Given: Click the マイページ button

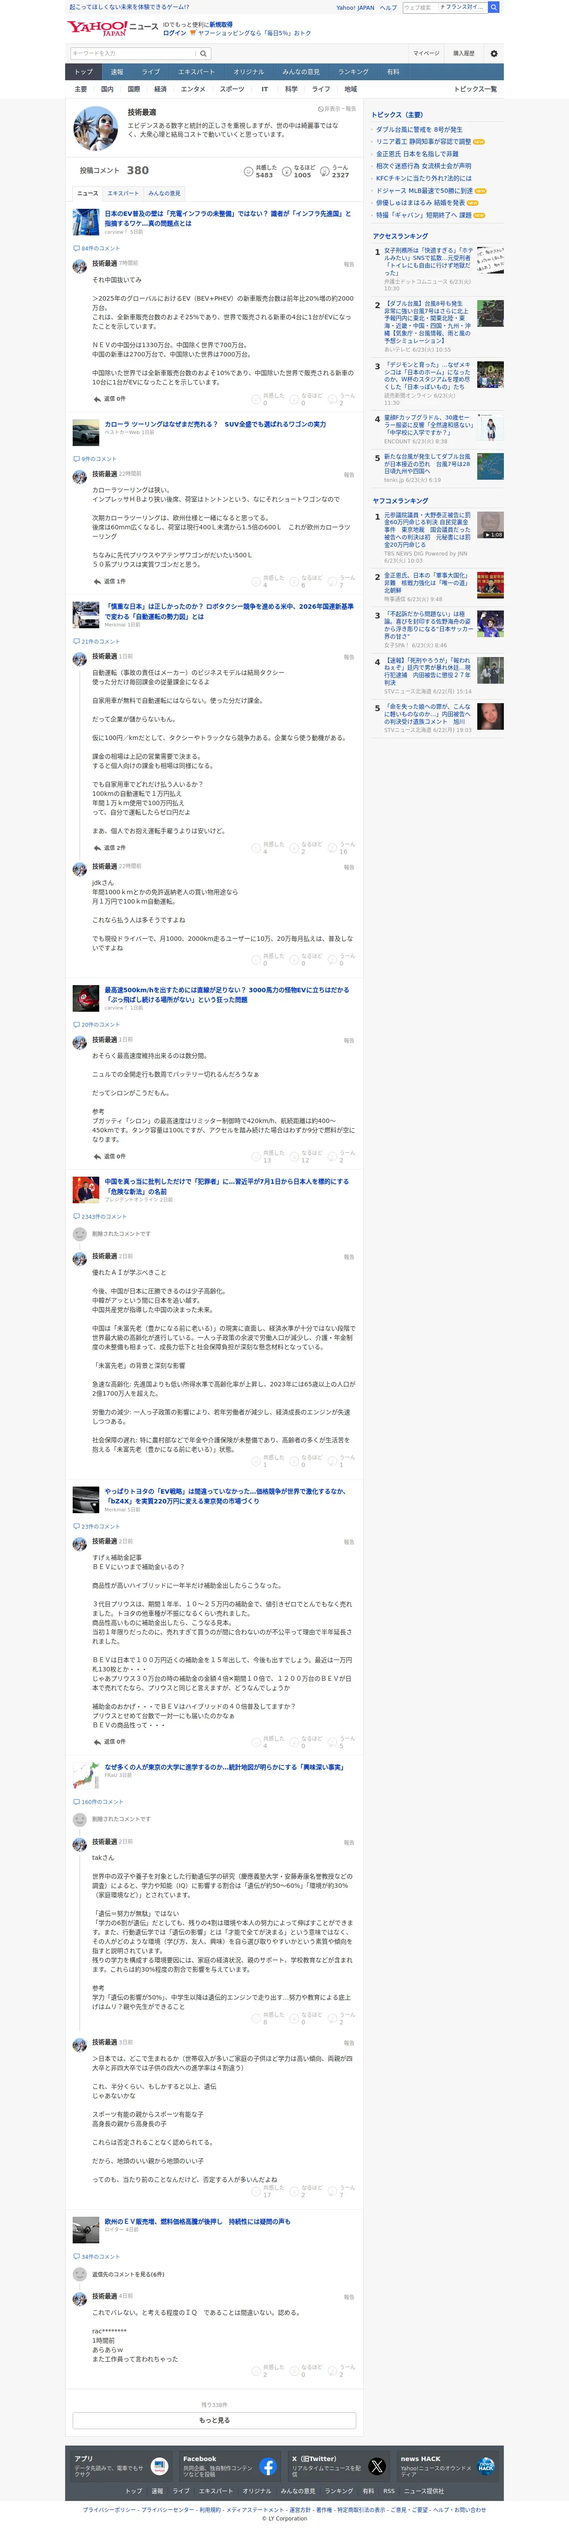Looking at the screenshot, I should point(426,53).
